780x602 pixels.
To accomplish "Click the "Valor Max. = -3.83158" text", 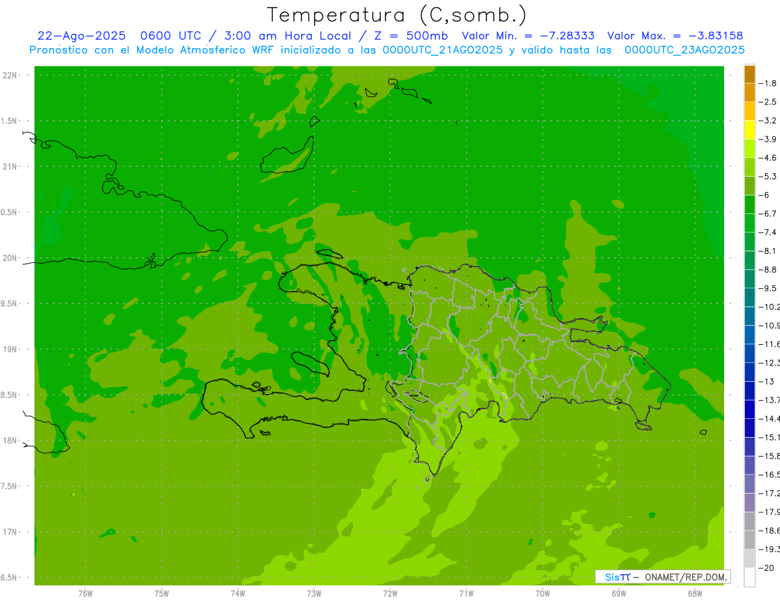I will pyautogui.click(x=675, y=36).
